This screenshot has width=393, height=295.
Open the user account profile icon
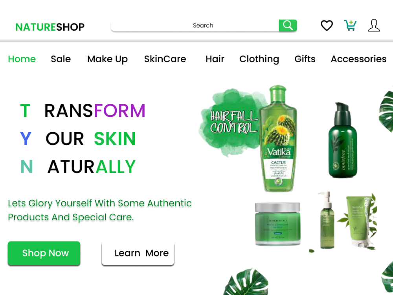click(374, 25)
